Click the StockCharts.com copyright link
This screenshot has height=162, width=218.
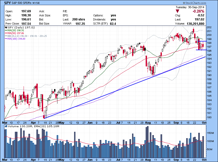(195, 3)
